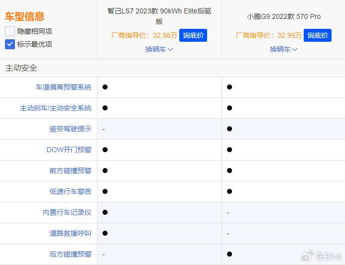This screenshot has width=345, height=265.
Task: Click 询底价 button for 智己LS7
Action: pos(193,35)
